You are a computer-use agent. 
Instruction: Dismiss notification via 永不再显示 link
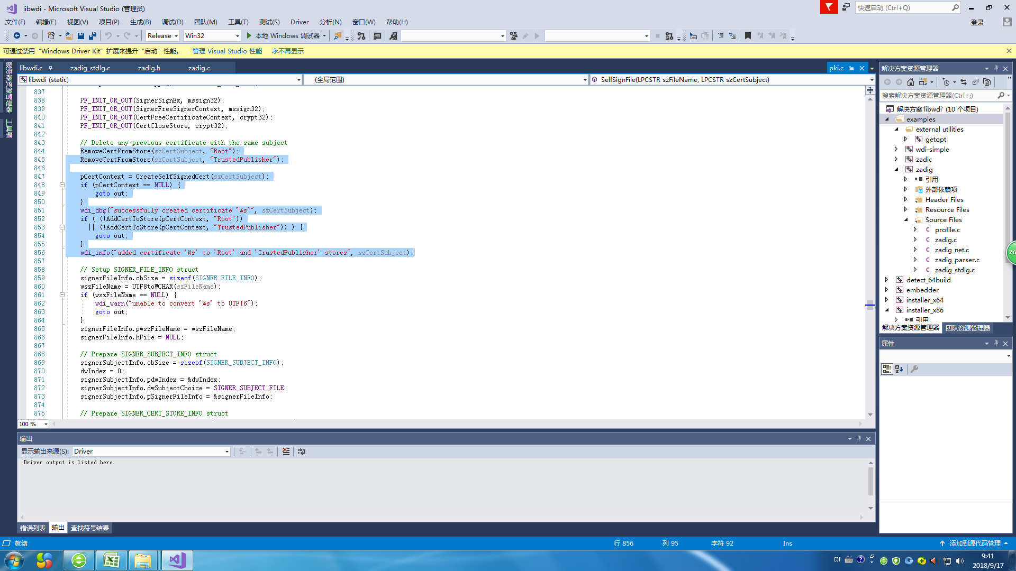tap(287, 51)
